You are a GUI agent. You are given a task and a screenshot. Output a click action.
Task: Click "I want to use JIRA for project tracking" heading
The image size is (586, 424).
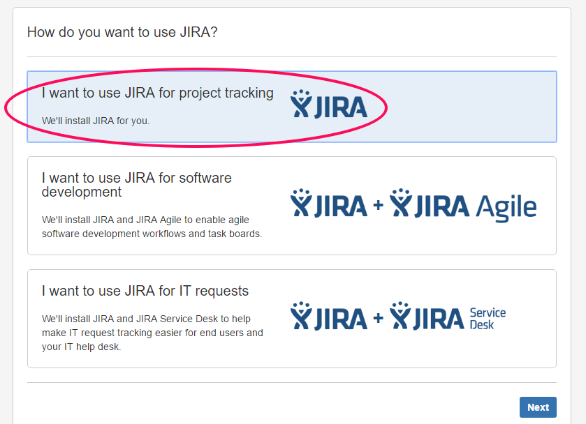point(157,93)
